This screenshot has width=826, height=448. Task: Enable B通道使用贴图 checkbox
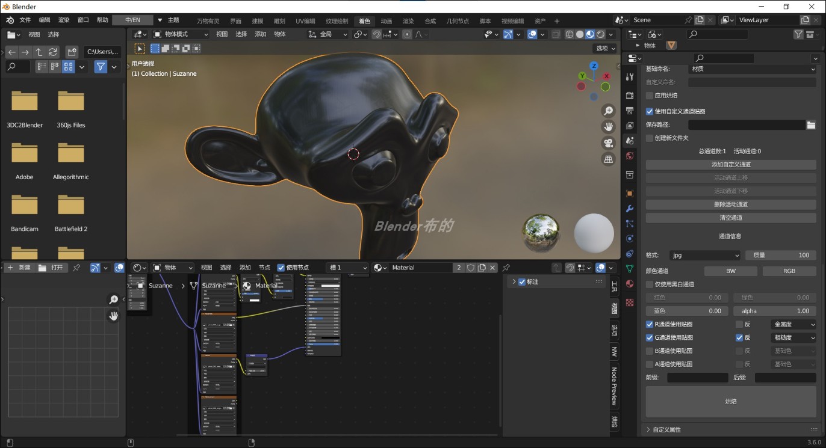click(x=650, y=351)
